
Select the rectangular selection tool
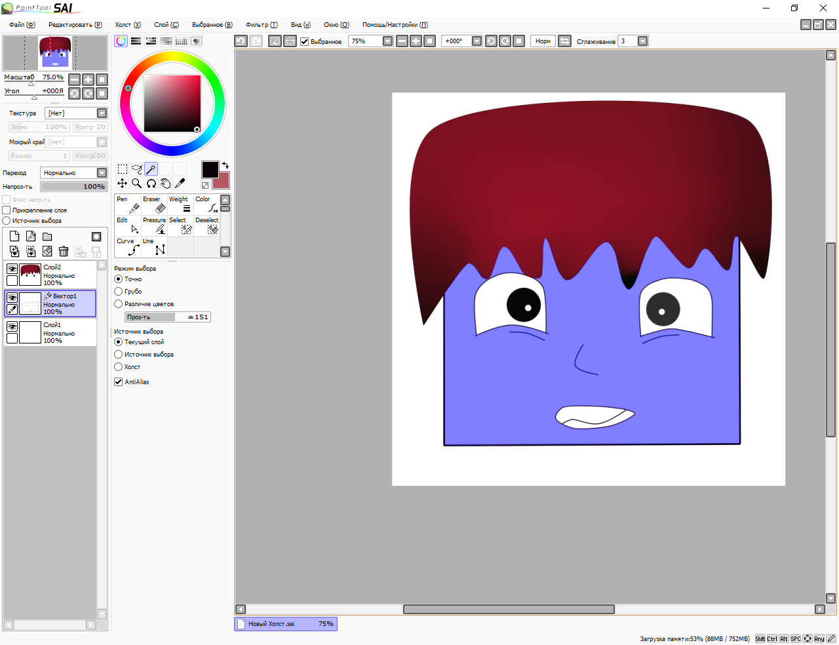click(123, 169)
